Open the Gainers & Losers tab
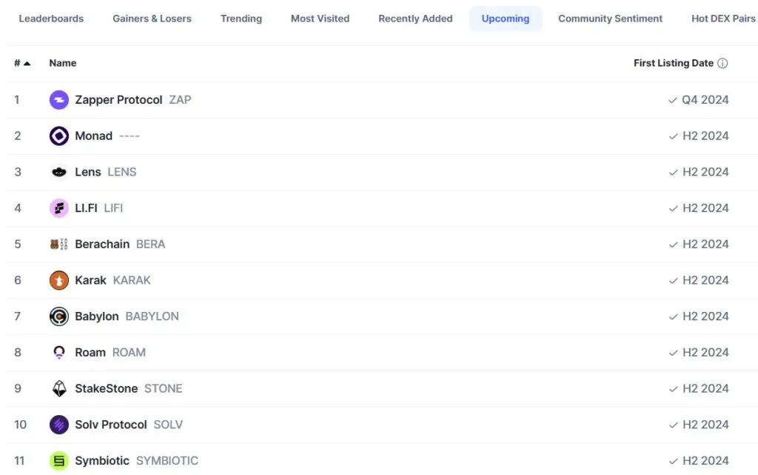758x475 pixels. (x=152, y=19)
